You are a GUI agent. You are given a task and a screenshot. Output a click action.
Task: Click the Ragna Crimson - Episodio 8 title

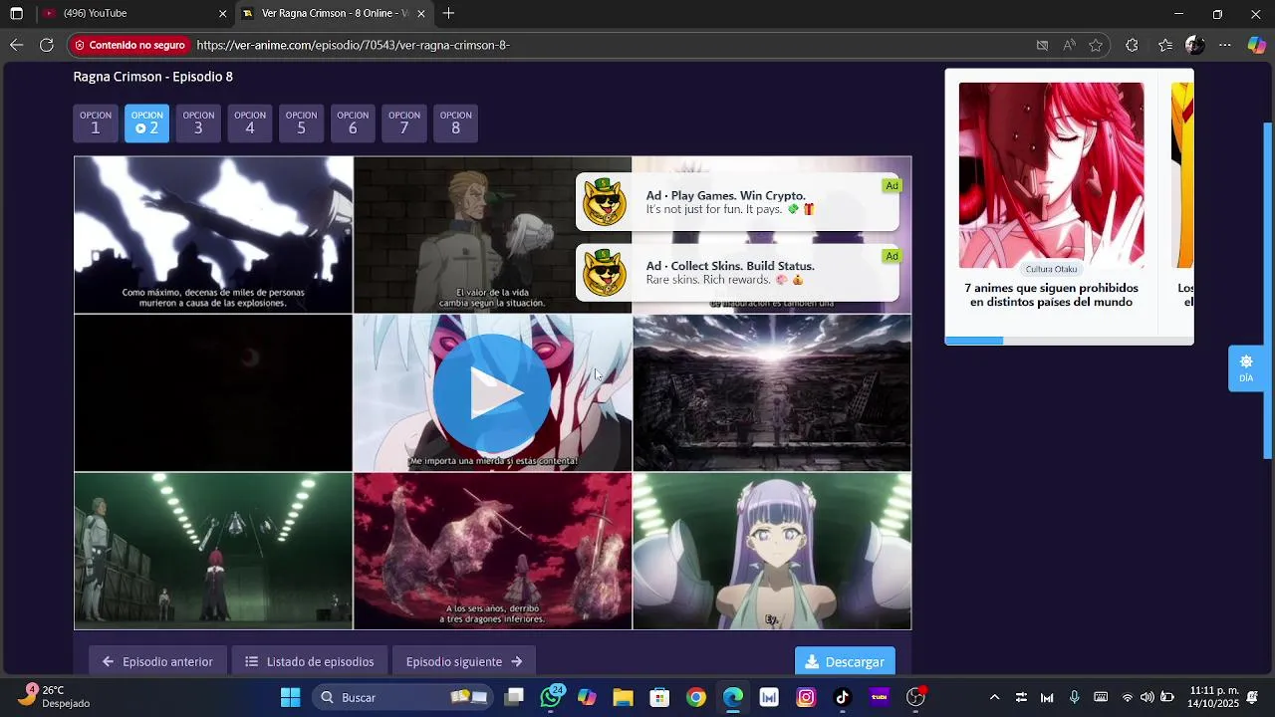[152, 77]
